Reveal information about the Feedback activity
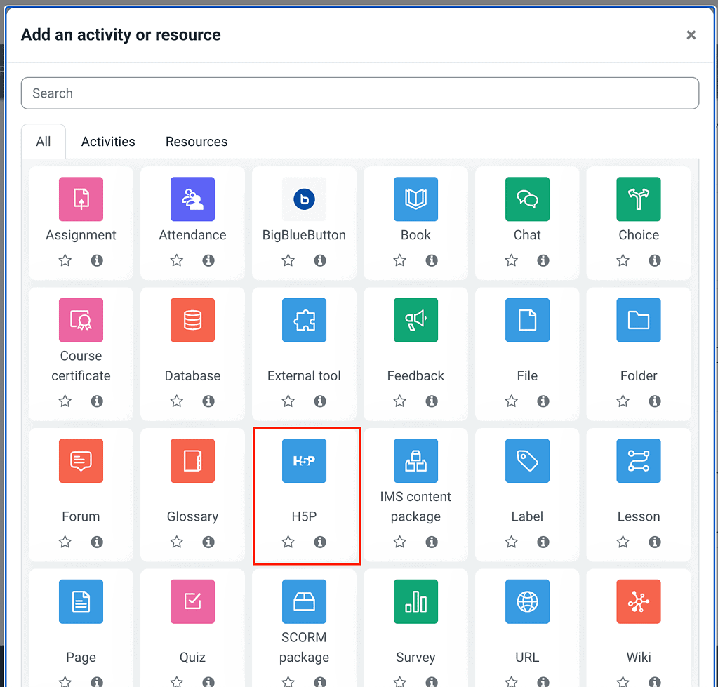Image resolution: width=718 pixels, height=687 pixels. (x=432, y=401)
